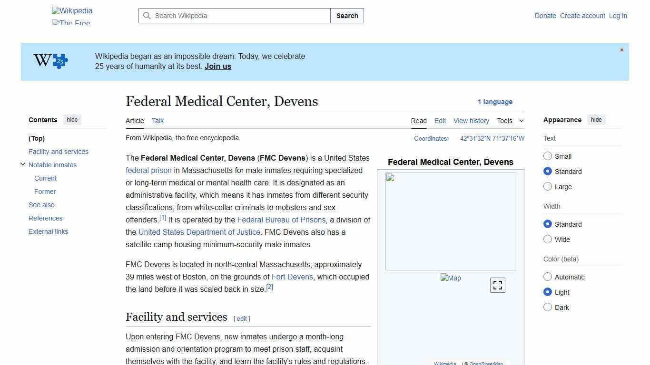The height and width of the screenshot is (365, 650).
Task: Open the article coordinates link
Action: click(492, 138)
